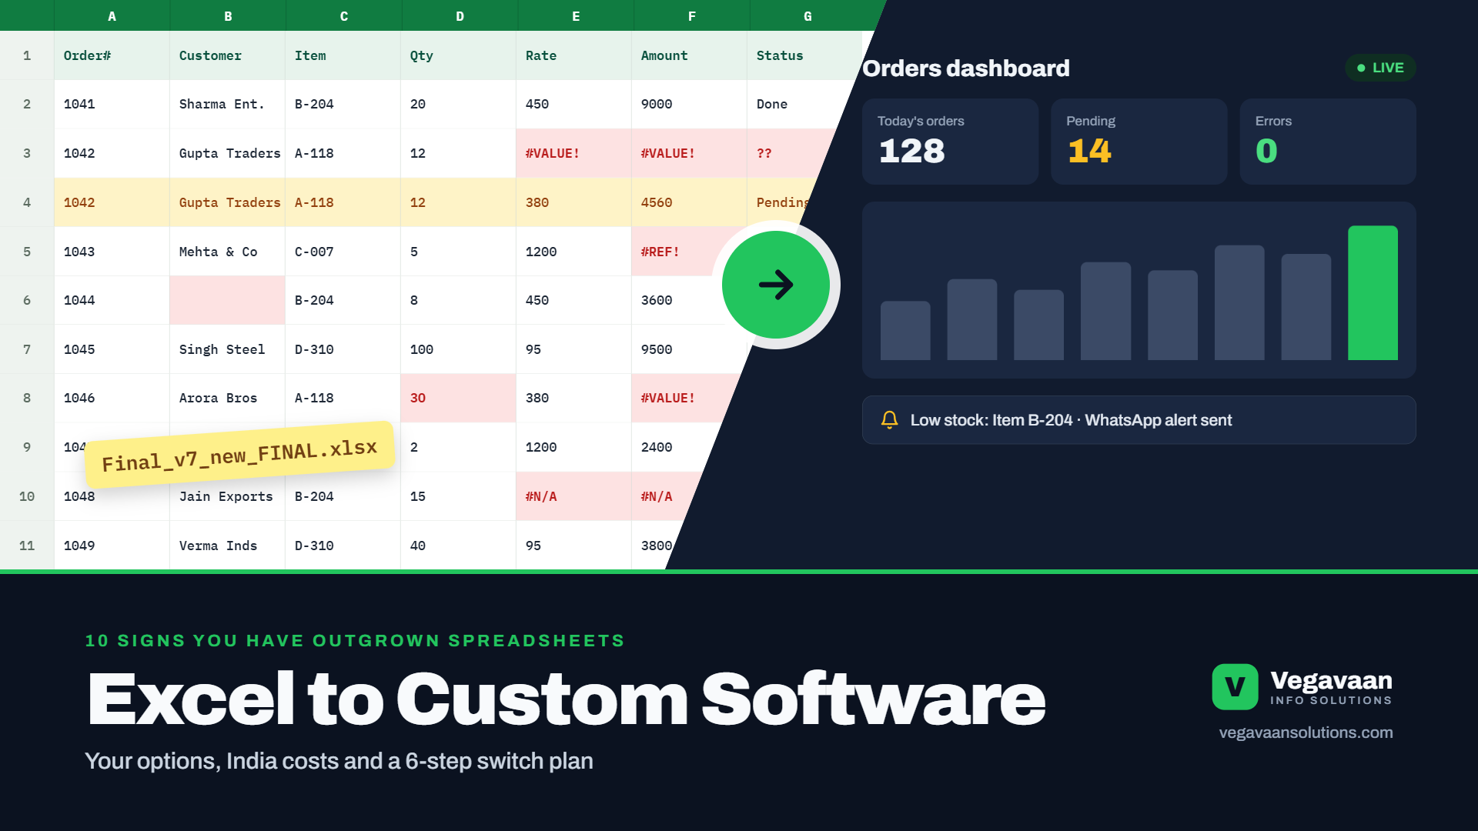Click the bell icon in low stock alert
This screenshot has width=1478, height=831.
[x=889, y=420]
